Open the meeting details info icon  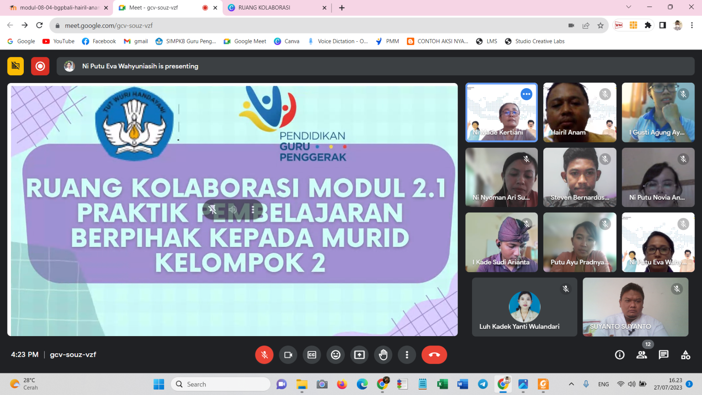coord(619,355)
